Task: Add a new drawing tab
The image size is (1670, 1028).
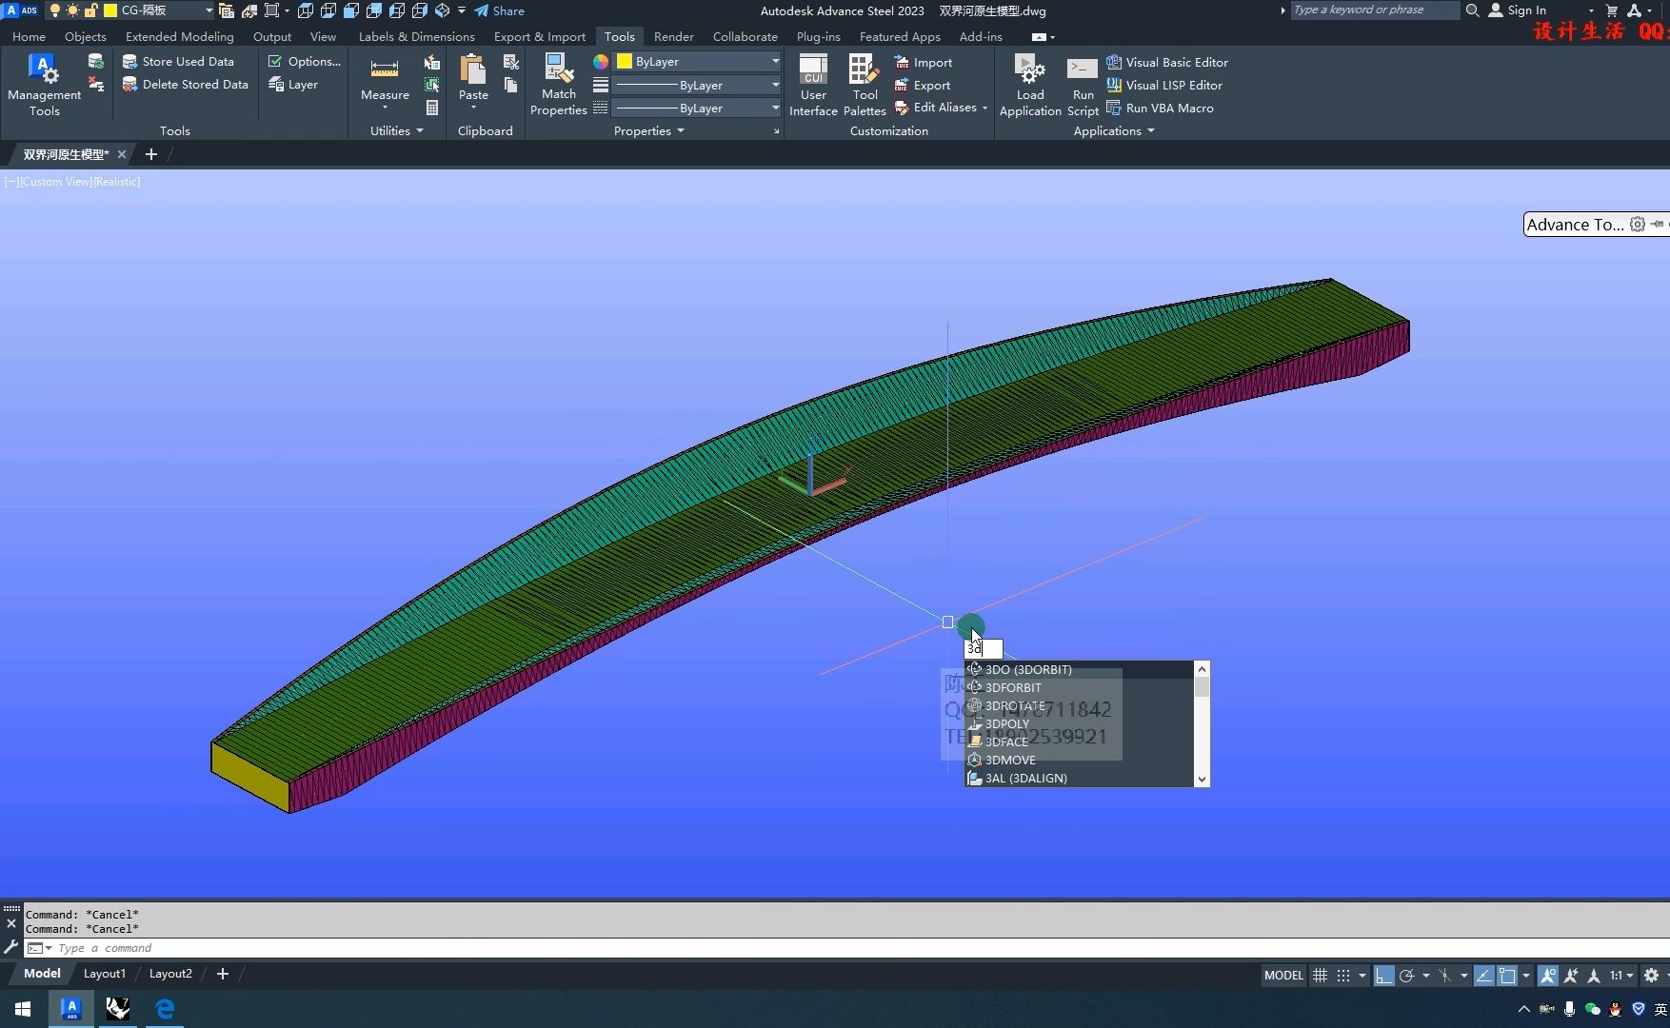Action: [x=150, y=154]
